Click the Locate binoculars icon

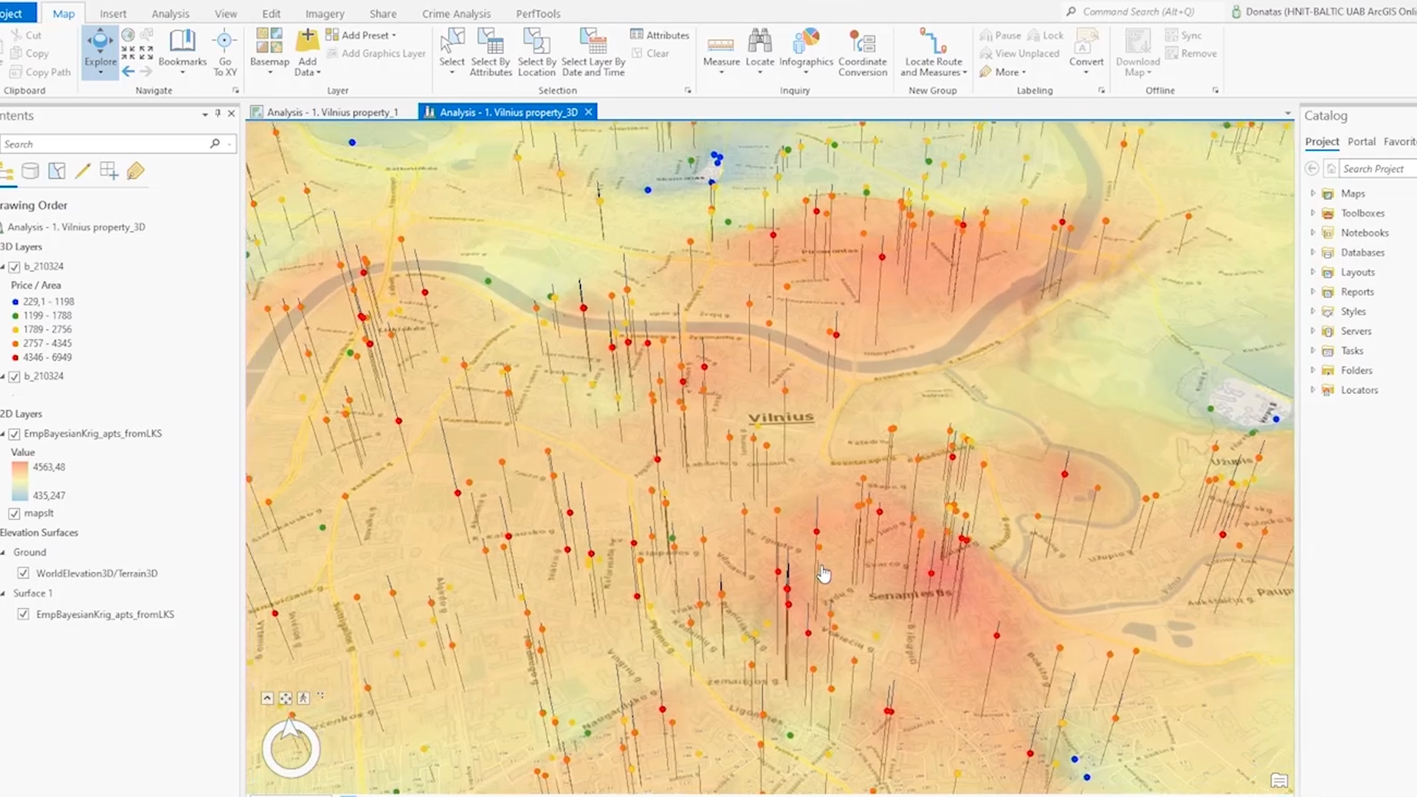click(x=759, y=42)
